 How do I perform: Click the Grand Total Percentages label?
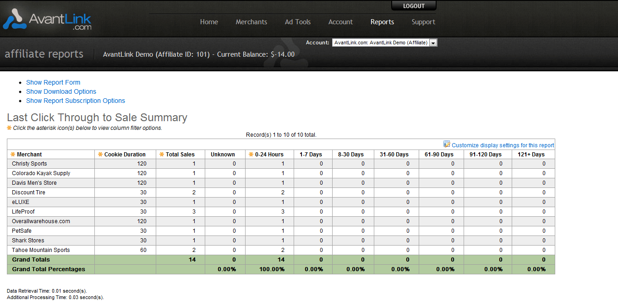(49, 269)
